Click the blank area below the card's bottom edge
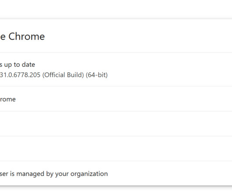The height and width of the screenshot is (193, 232). pos(116,190)
